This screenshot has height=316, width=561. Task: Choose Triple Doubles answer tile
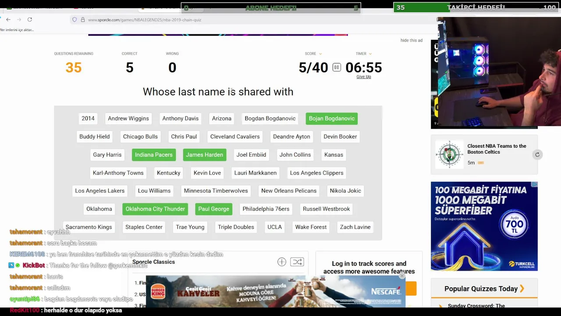tap(236, 227)
